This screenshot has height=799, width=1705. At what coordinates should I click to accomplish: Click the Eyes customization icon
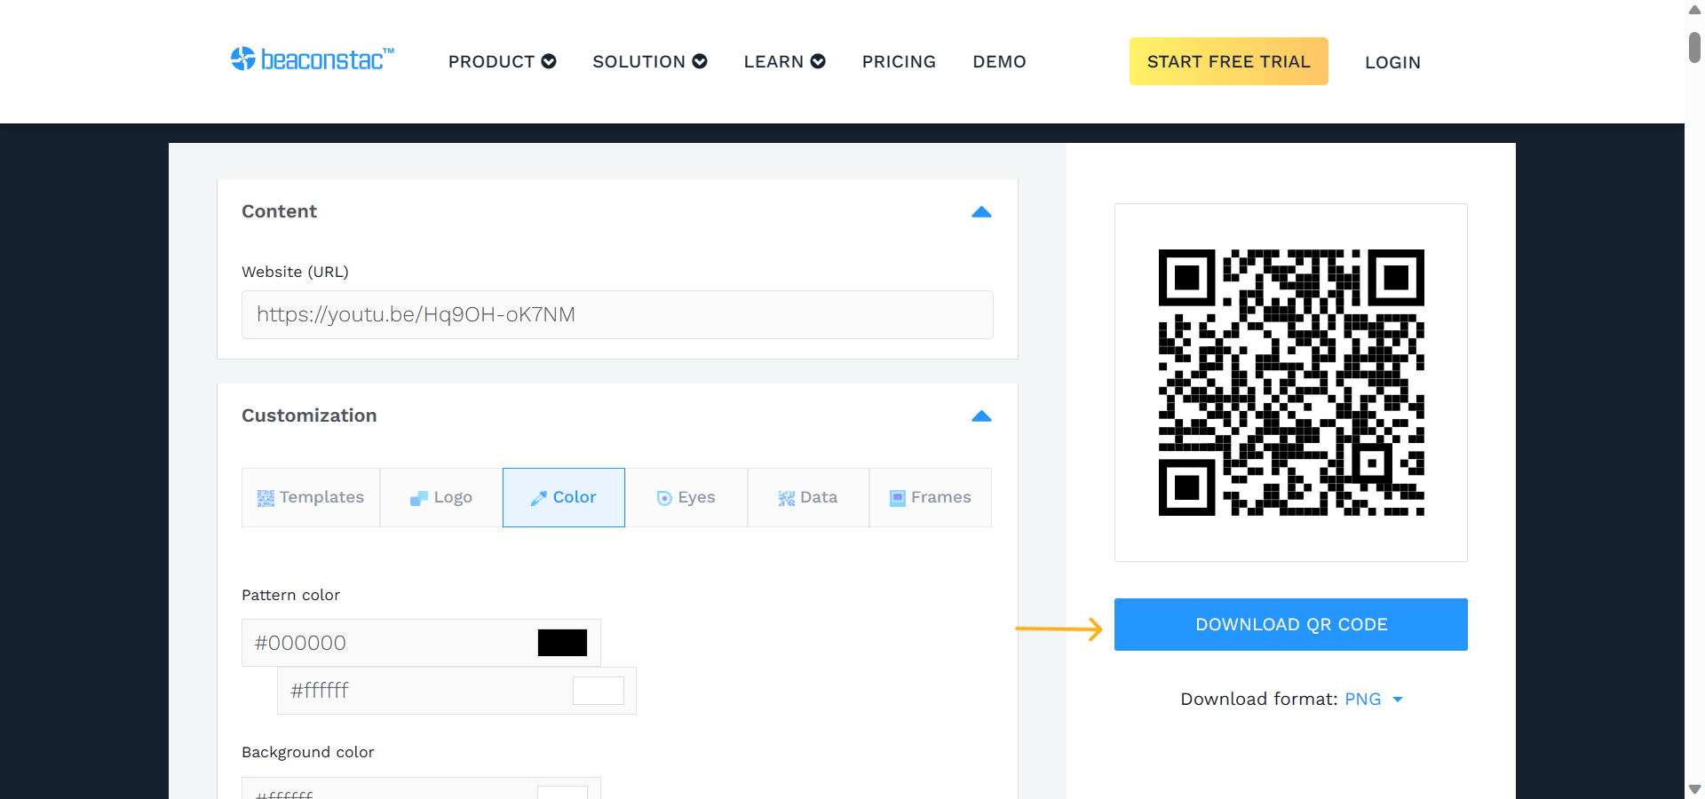[665, 498]
